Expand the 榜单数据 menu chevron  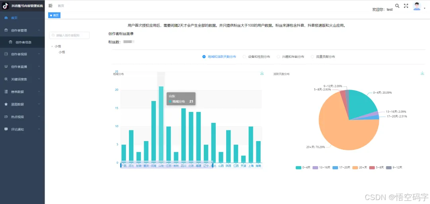tap(39, 91)
